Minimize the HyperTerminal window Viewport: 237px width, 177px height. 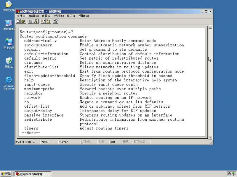tap(202, 12)
